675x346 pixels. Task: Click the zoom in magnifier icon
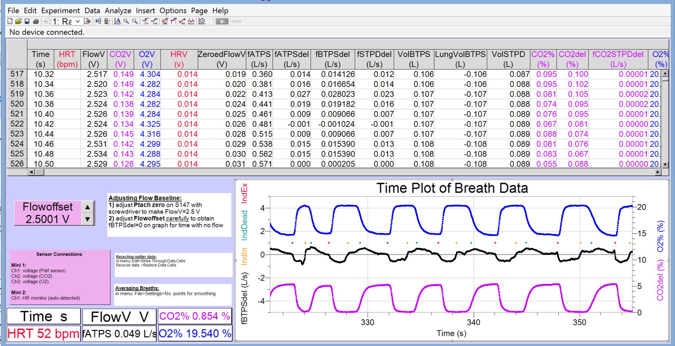pos(126,21)
